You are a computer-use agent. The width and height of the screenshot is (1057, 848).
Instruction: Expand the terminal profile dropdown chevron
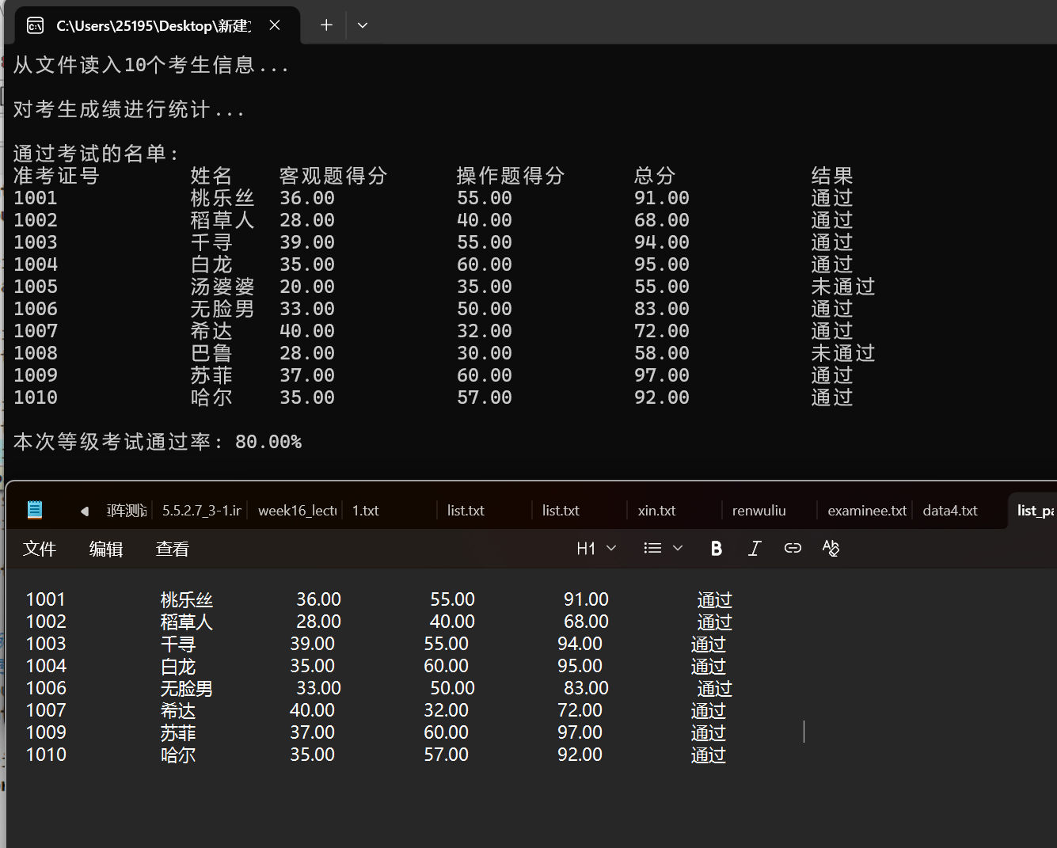(363, 25)
